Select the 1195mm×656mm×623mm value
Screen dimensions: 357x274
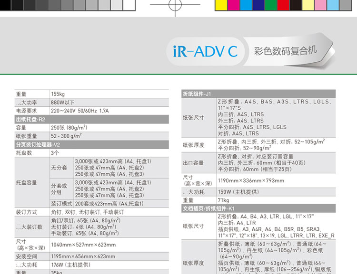[x=83, y=256]
